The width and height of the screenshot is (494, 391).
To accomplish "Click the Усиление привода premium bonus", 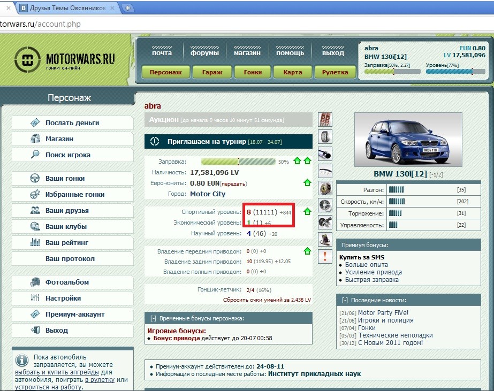I will pyautogui.click(x=374, y=272).
